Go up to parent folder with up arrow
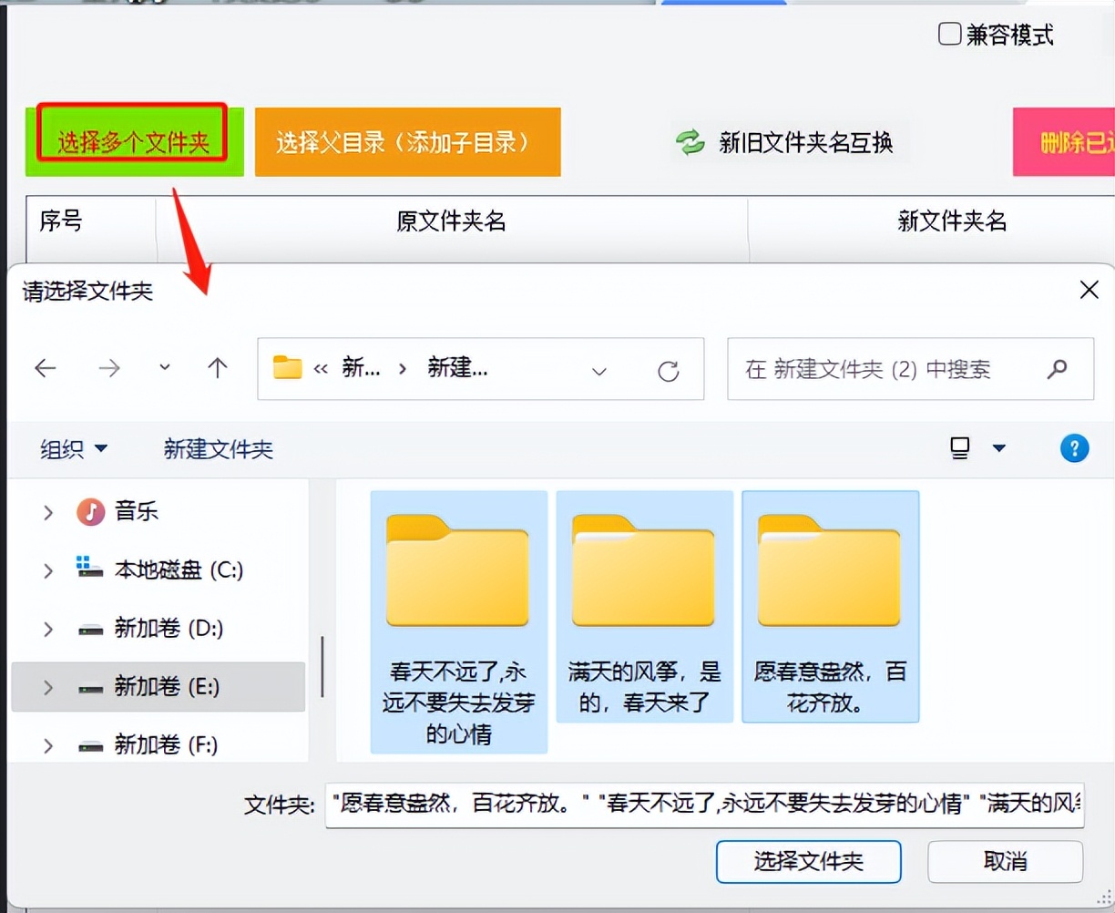The width and height of the screenshot is (1115, 913). pos(217,368)
